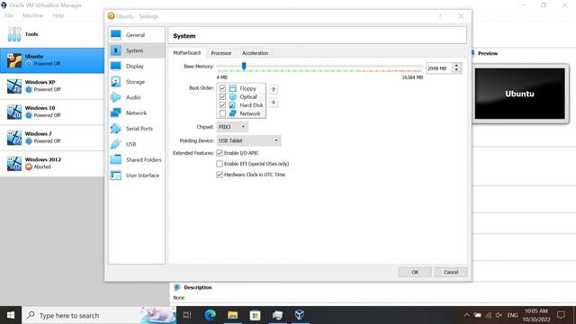Select the System category icon

tap(116, 50)
